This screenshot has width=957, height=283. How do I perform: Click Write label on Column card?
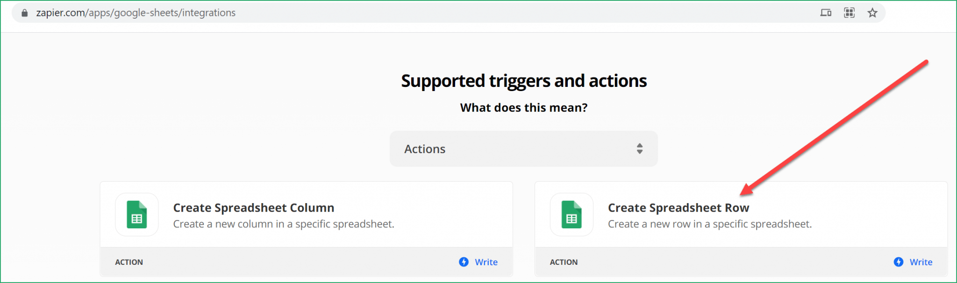486,262
